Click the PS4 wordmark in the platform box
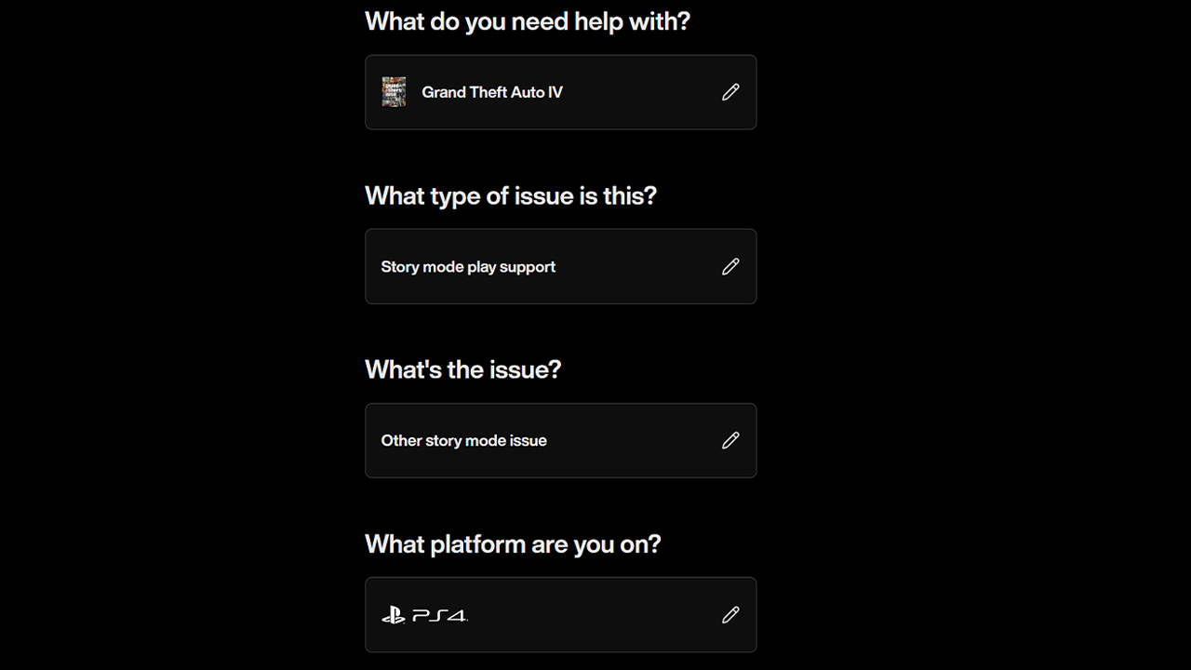This screenshot has width=1191, height=670. (x=439, y=615)
